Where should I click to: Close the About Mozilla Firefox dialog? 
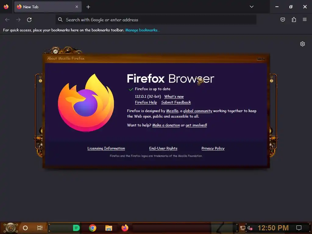(x=261, y=59)
